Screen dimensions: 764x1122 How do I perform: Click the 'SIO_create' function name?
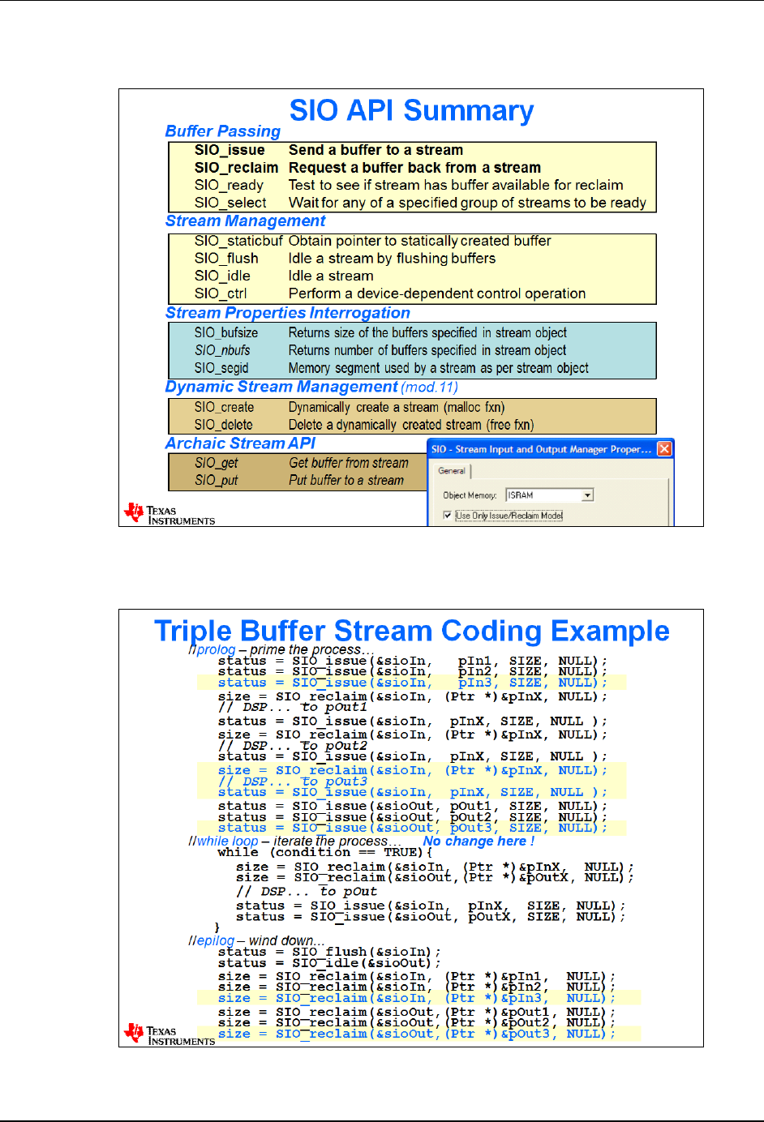point(224,408)
